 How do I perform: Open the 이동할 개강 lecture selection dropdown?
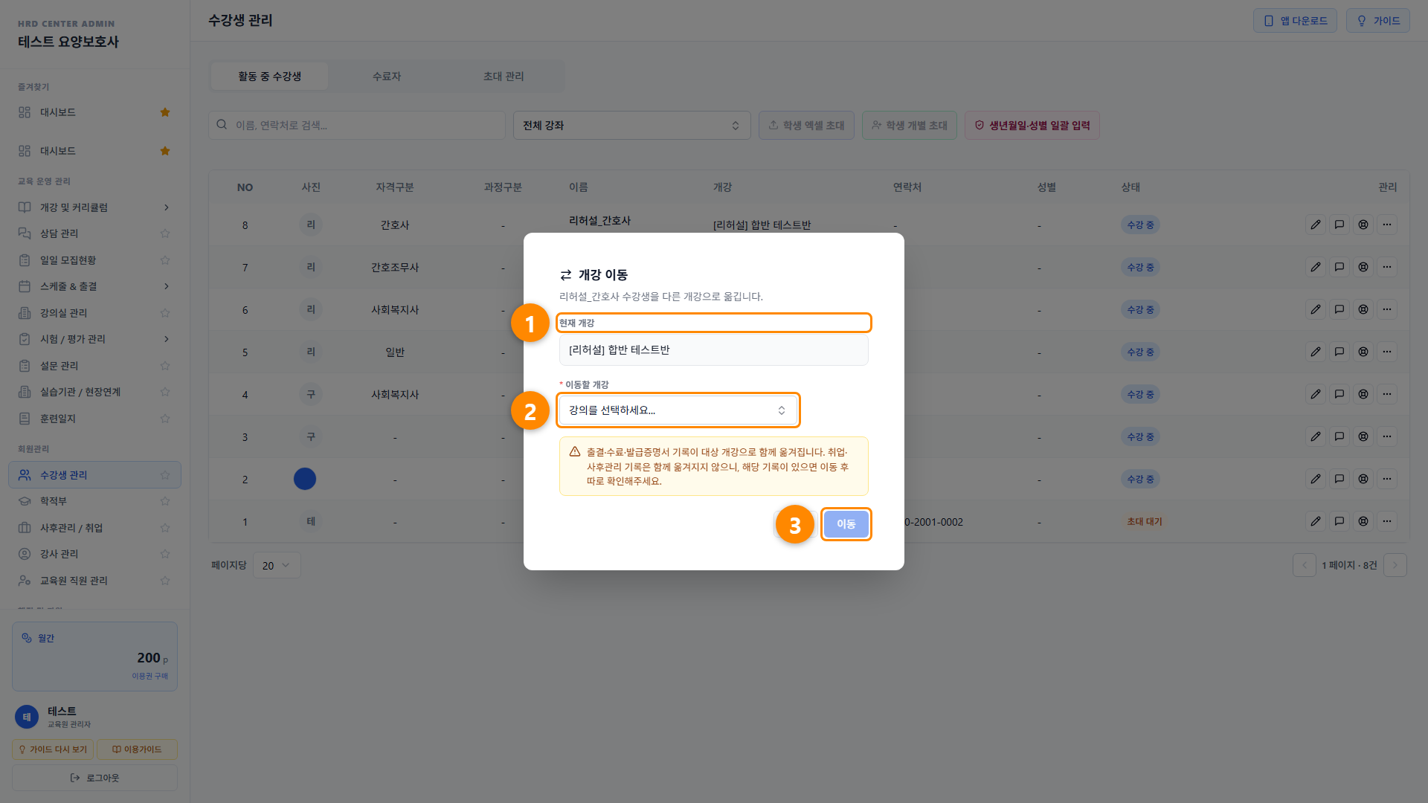pos(678,410)
